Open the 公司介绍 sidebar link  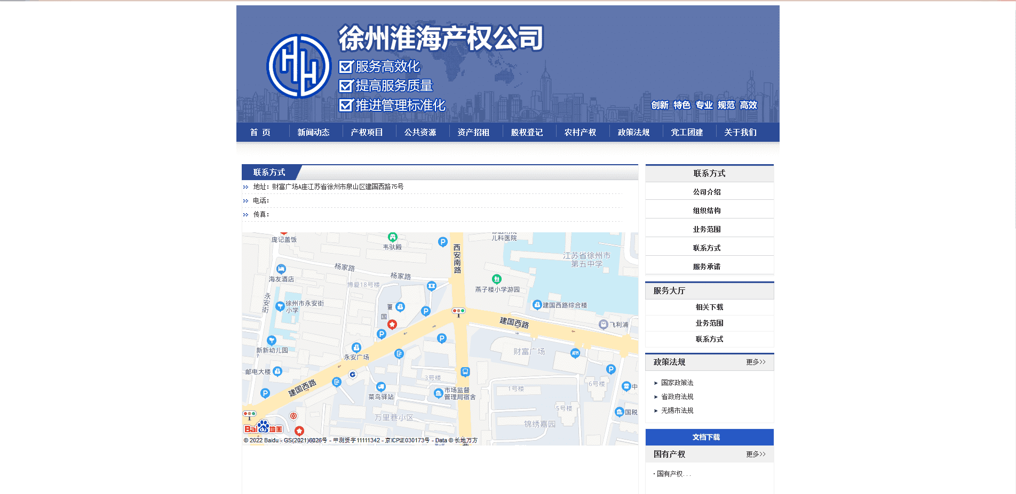(x=707, y=192)
